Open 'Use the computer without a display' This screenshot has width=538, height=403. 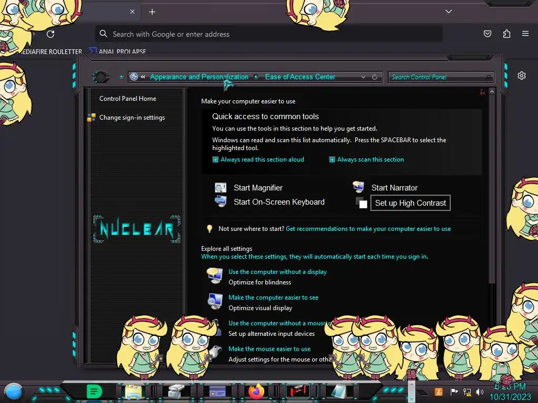point(277,272)
